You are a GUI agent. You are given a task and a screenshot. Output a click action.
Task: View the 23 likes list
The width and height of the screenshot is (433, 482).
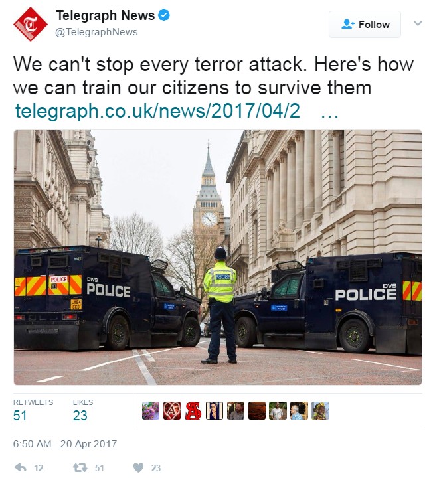(x=83, y=410)
